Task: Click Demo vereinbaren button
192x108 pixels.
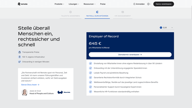Action: click(x=163, y=4)
